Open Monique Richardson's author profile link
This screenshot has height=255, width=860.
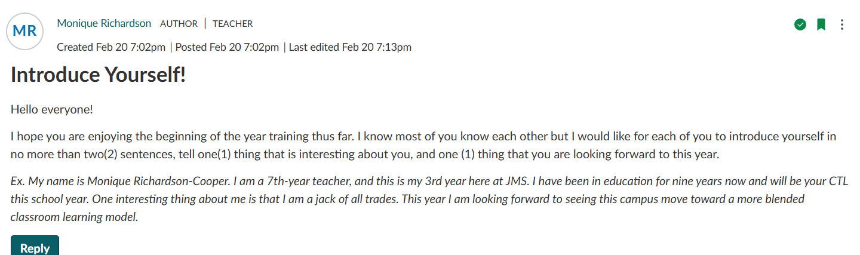(104, 23)
